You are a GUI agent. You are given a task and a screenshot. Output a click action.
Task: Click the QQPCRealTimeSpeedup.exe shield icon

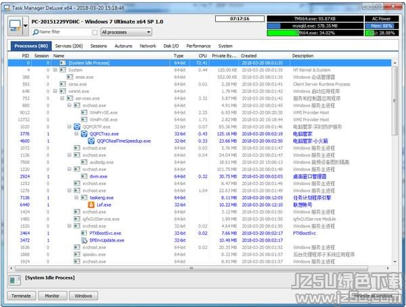91,141
